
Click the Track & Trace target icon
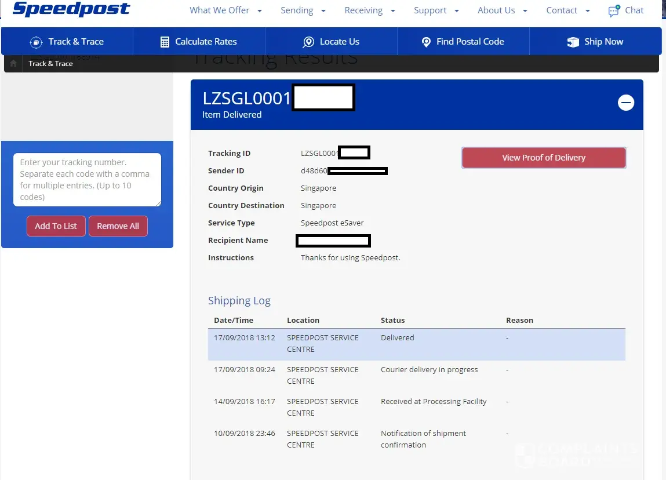tap(36, 42)
